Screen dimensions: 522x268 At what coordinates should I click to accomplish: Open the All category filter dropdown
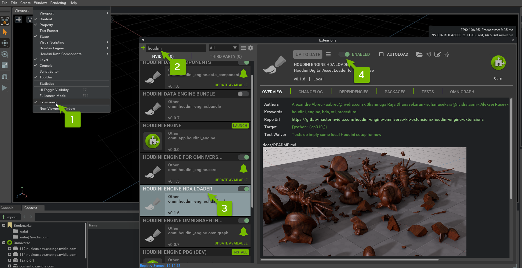click(x=223, y=48)
